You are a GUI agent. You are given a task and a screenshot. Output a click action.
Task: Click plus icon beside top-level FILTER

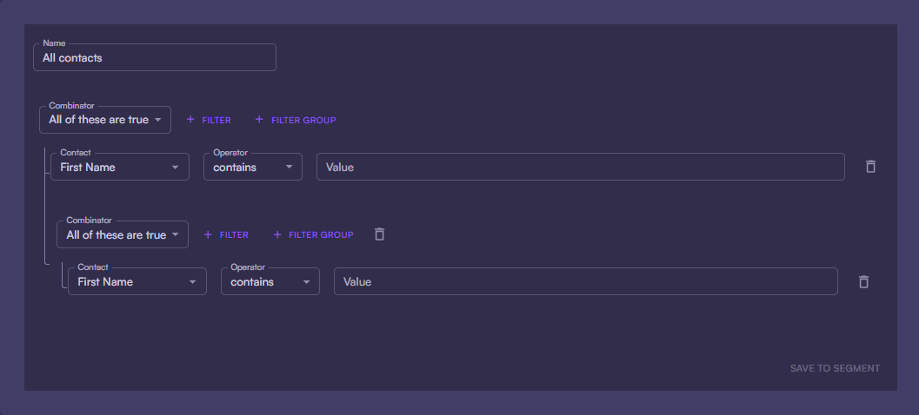pyautogui.click(x=190, y=120)
